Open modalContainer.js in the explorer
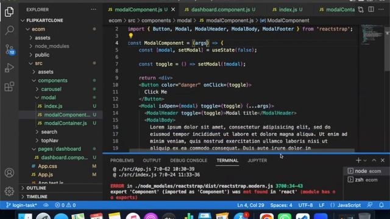Image resolution: width=390 pixels, height=219 pixels. [61, 123]
